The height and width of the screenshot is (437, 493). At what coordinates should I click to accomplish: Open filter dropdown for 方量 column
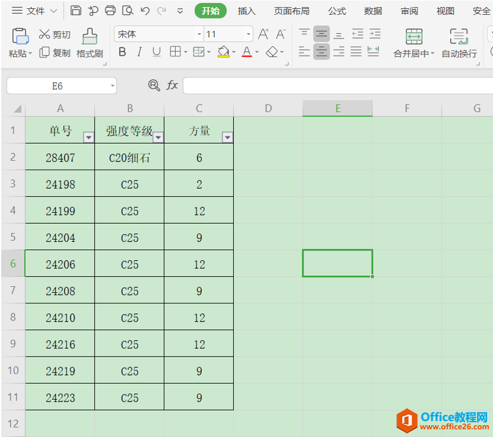[x=227, y=137]
